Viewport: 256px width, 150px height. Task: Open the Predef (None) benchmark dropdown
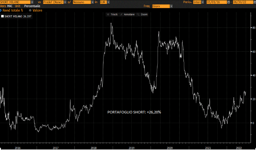click(65, 2)
